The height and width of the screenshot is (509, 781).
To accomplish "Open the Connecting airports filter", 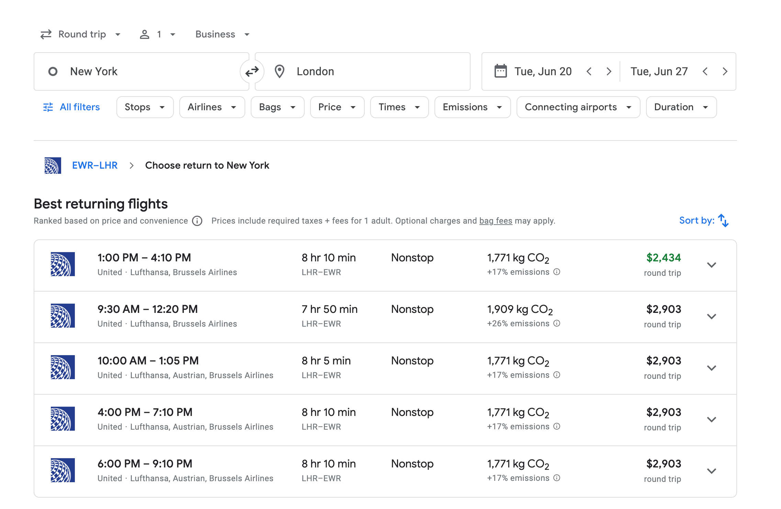I will click(578, 107).
